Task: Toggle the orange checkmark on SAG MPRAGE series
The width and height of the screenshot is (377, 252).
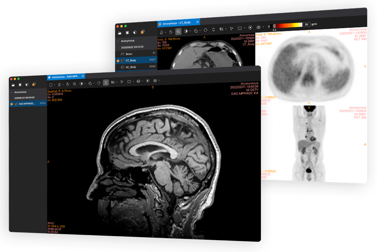Action: pos(11,104)
